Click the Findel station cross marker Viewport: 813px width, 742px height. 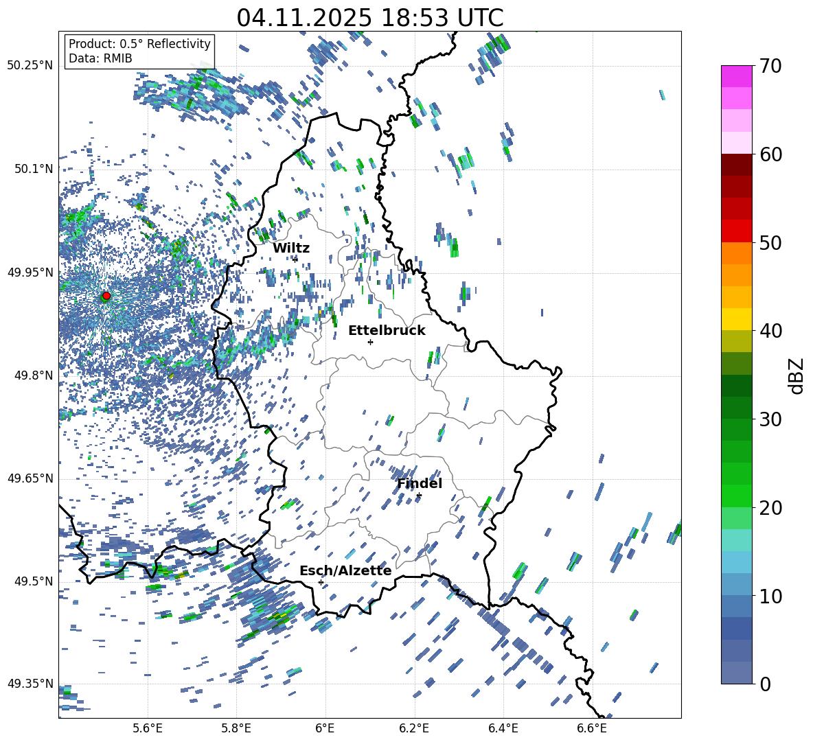[x=419, y=496]
